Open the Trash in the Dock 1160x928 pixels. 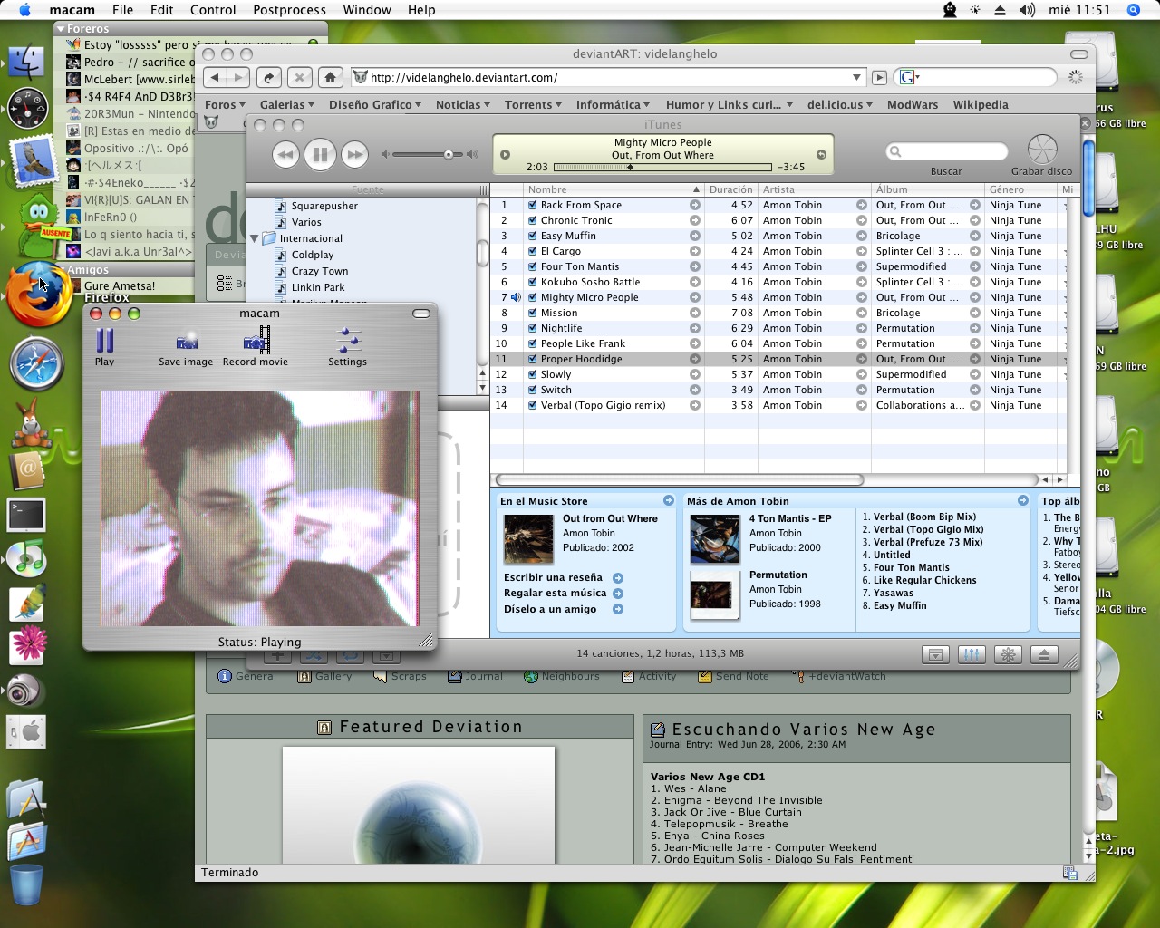point(26,884)
